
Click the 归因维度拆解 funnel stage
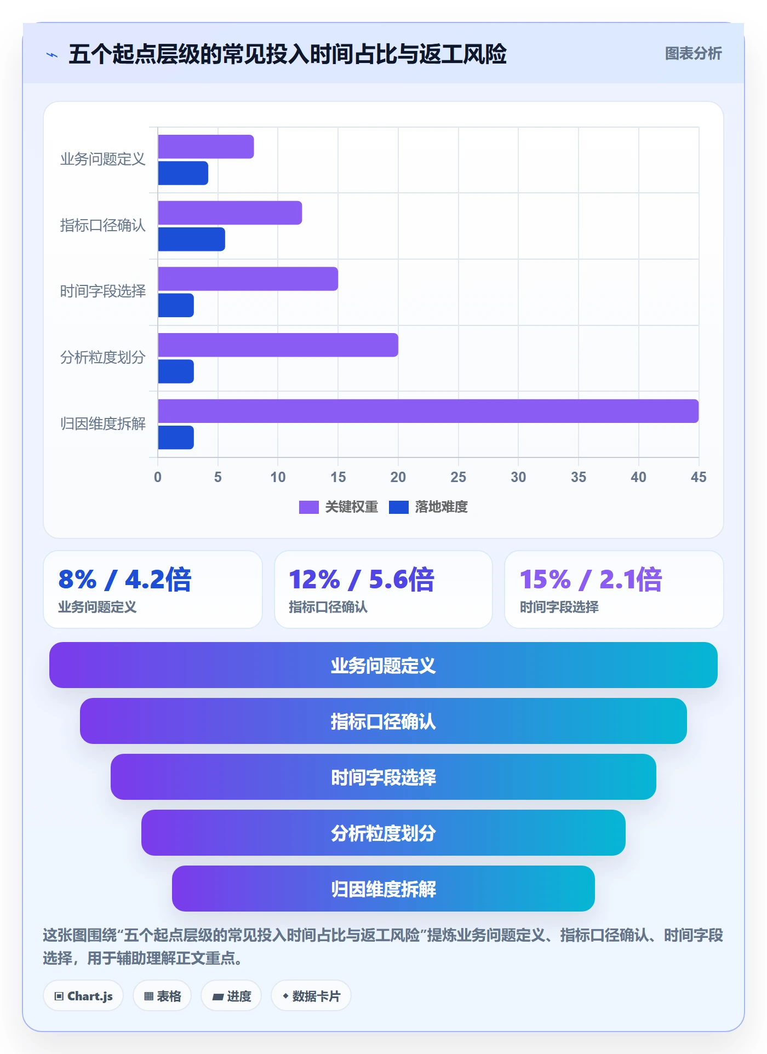point(383,889)
